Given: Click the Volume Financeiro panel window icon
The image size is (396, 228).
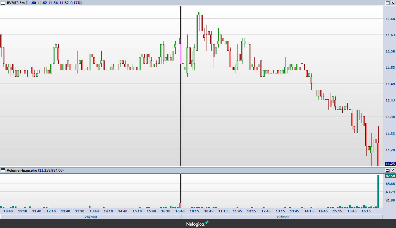Looking at the screenshot, I should (3, 170).
